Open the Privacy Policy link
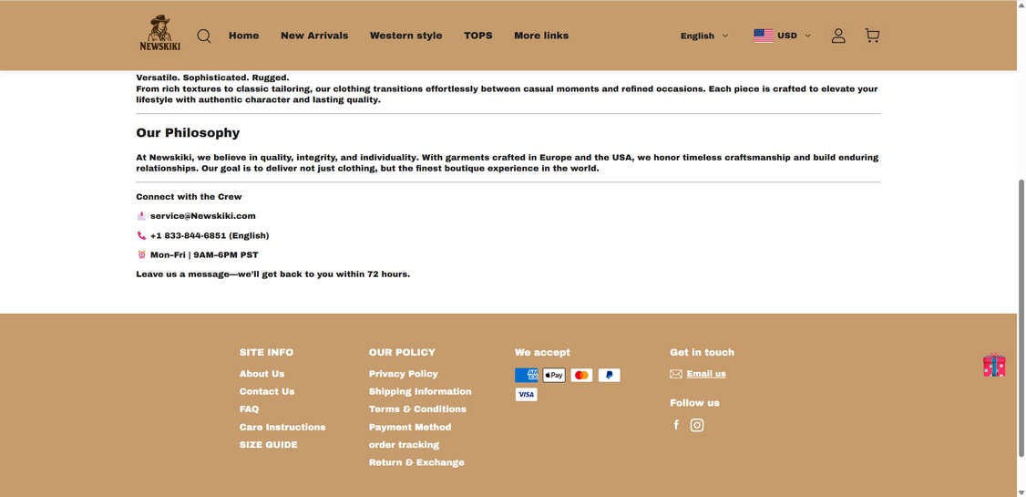 (403, 374)
